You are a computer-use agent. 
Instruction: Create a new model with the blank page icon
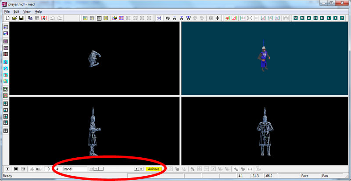tap(7, 18)
